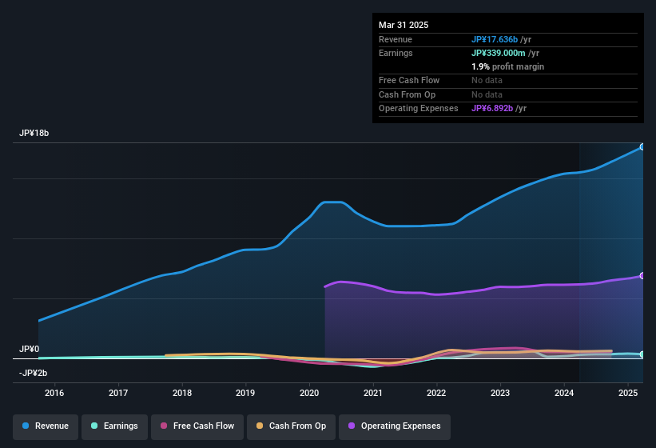Click the JP¥17.636b revenue value
The height and width of the screenshot is (448, 656).
coord(495,39)
